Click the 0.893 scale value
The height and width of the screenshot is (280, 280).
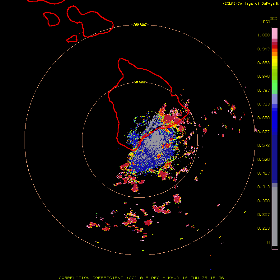point(264,63)
